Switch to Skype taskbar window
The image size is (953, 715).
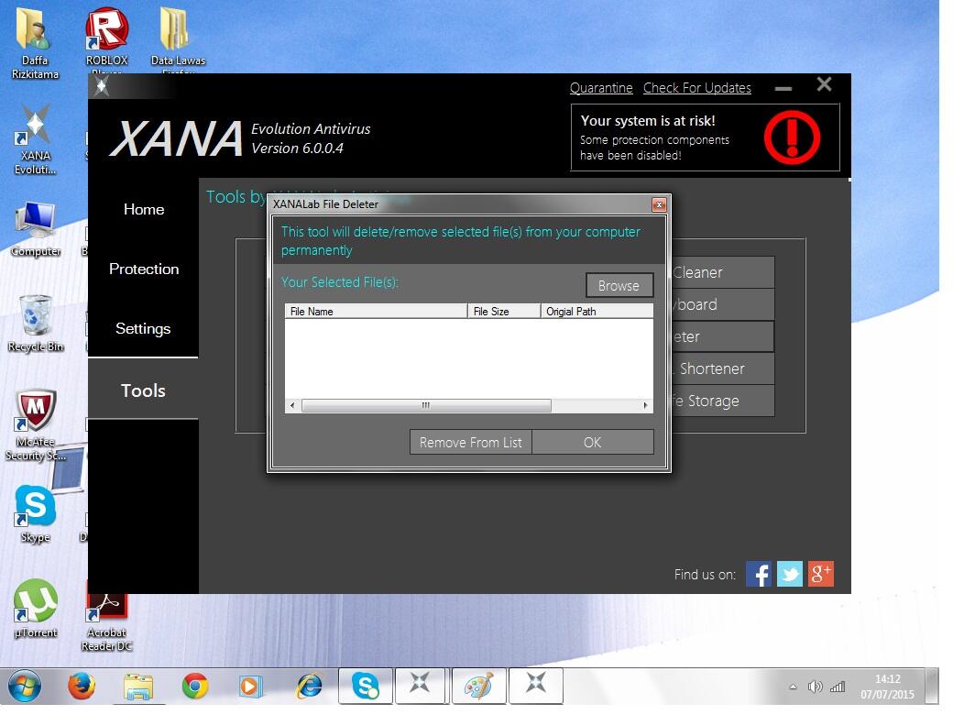click(x=366, y=687)
